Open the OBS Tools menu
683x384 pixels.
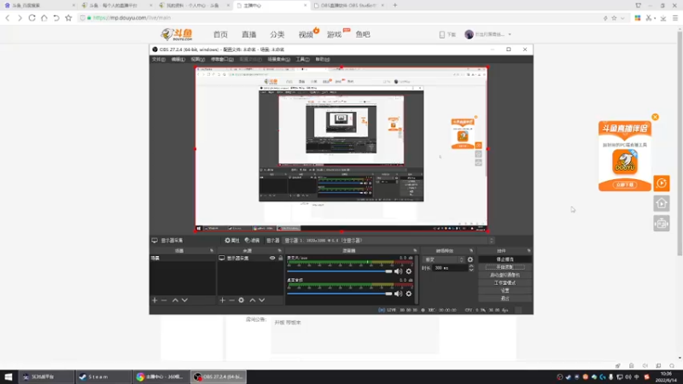point(302,59)
